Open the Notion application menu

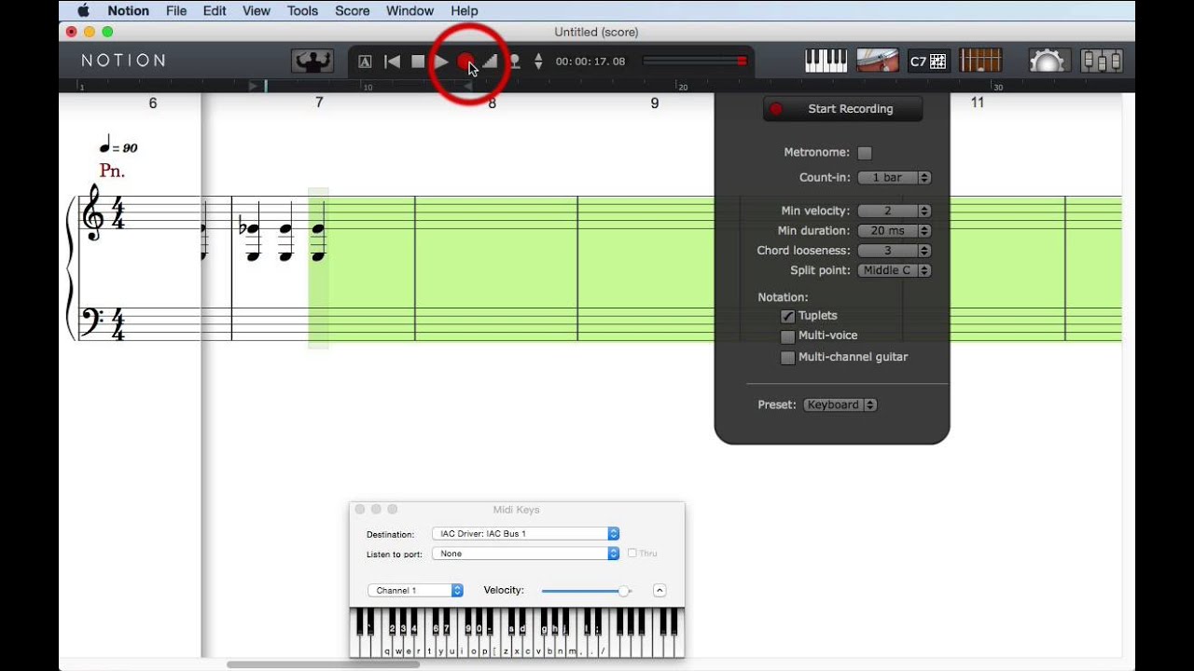click(129, 11)
